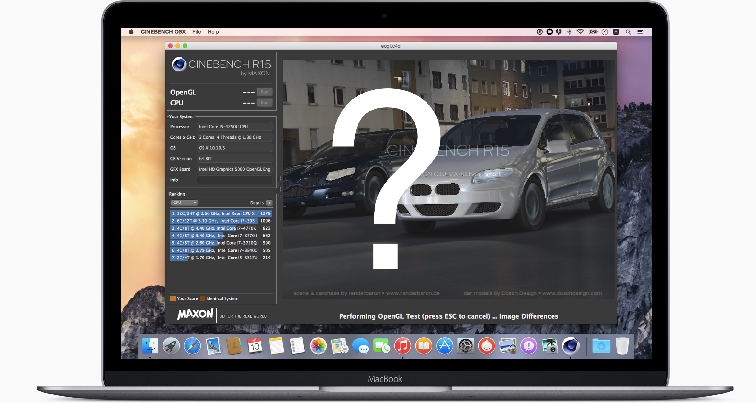Open Spotlight search magnifier icon
Viewport: 756px width, 403px height.
coord(628,32)
